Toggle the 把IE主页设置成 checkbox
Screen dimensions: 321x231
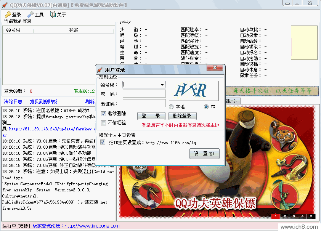coord(103,142)
